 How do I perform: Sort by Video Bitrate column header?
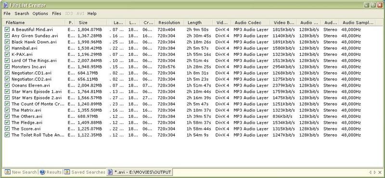point(283,23)
